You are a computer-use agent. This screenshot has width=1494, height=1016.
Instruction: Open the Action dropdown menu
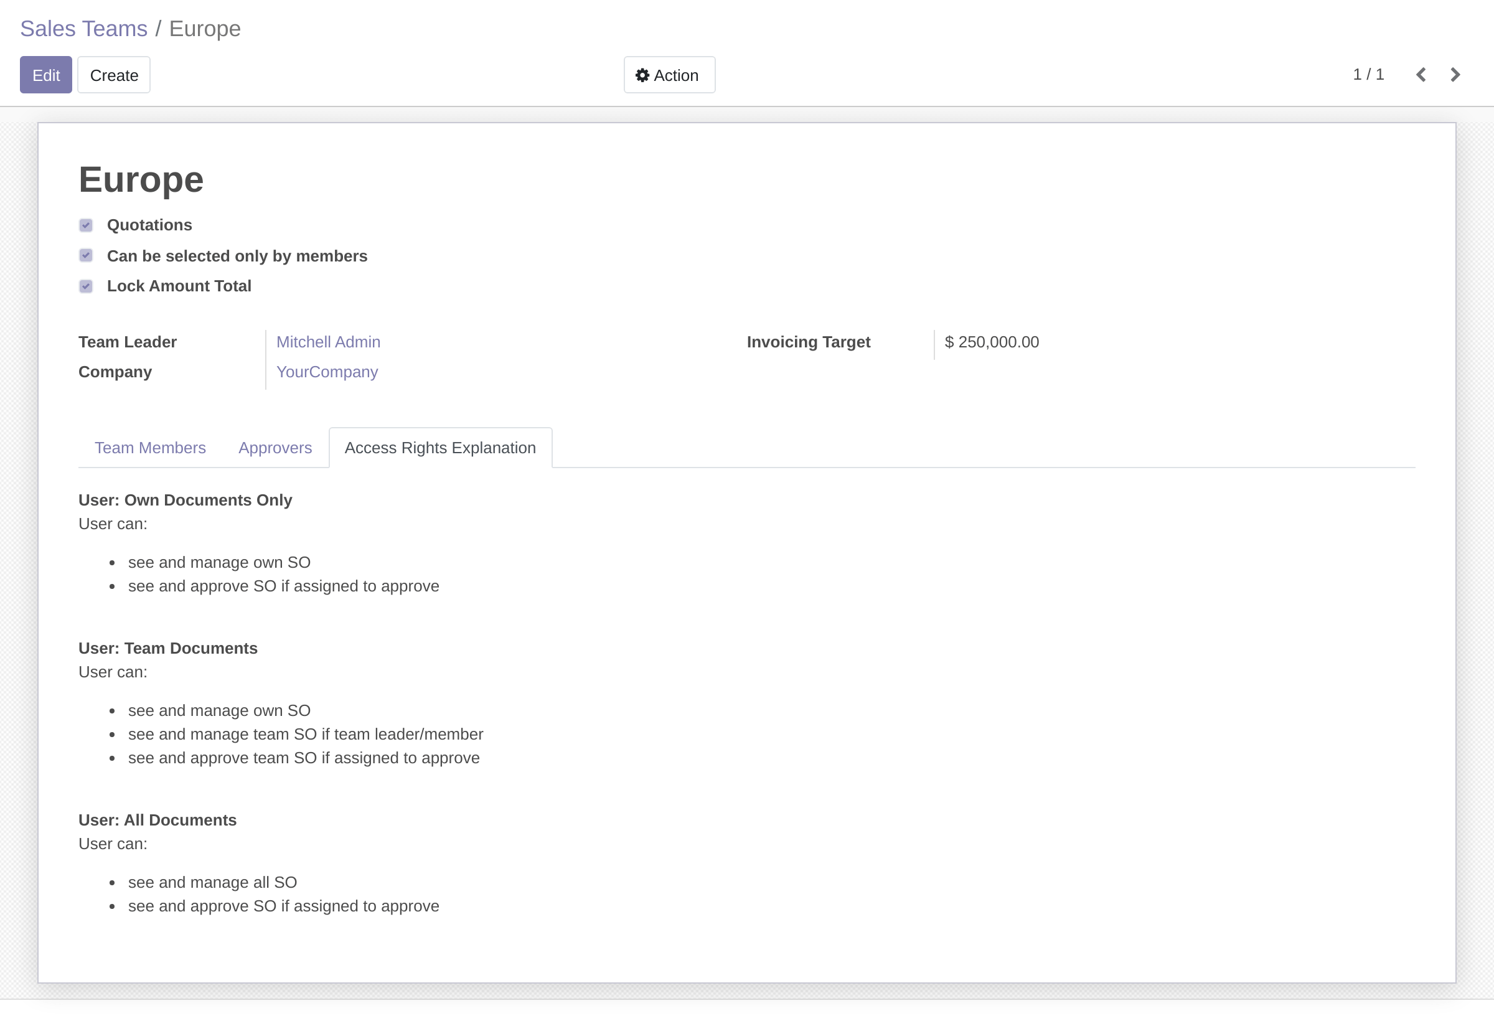tap(669, 75)
